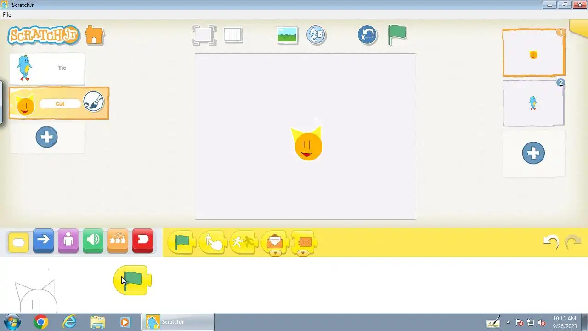Pick the Start on Message block

click(x=275, y=242)
